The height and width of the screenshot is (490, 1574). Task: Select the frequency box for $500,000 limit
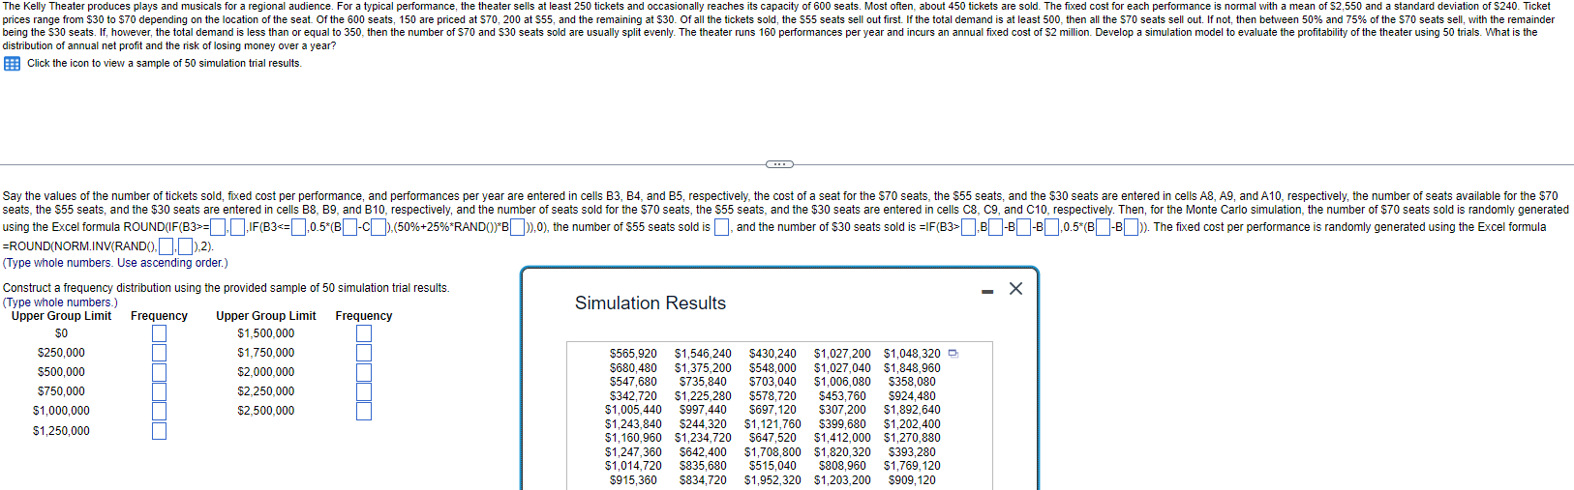[x=159, y=372]
